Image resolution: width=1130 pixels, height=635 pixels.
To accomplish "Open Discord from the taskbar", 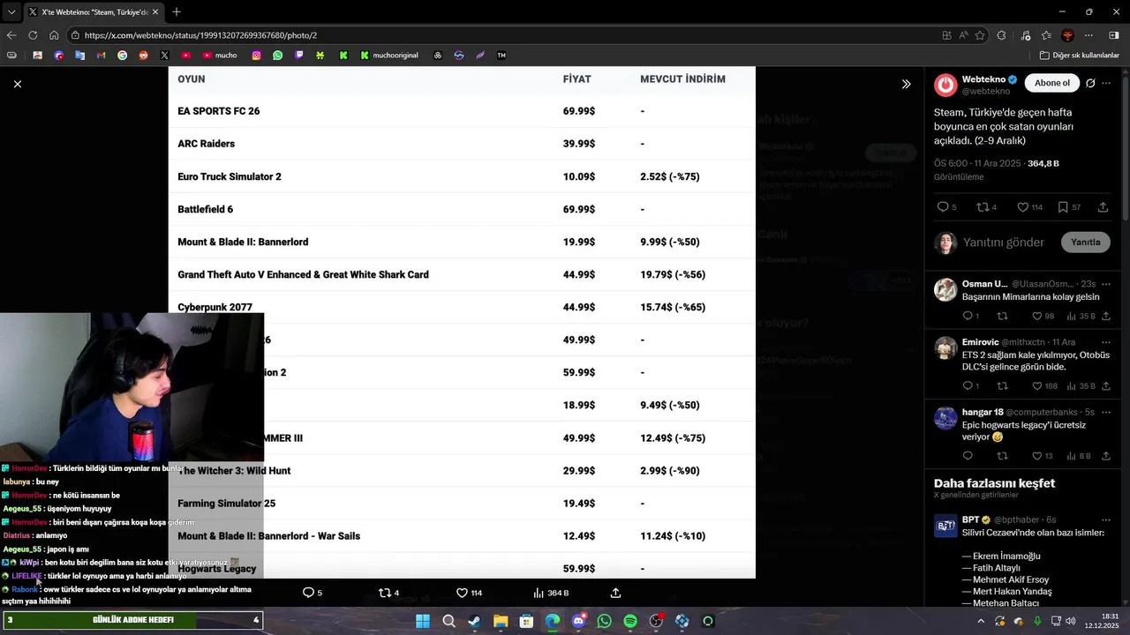I will (578, 621).
